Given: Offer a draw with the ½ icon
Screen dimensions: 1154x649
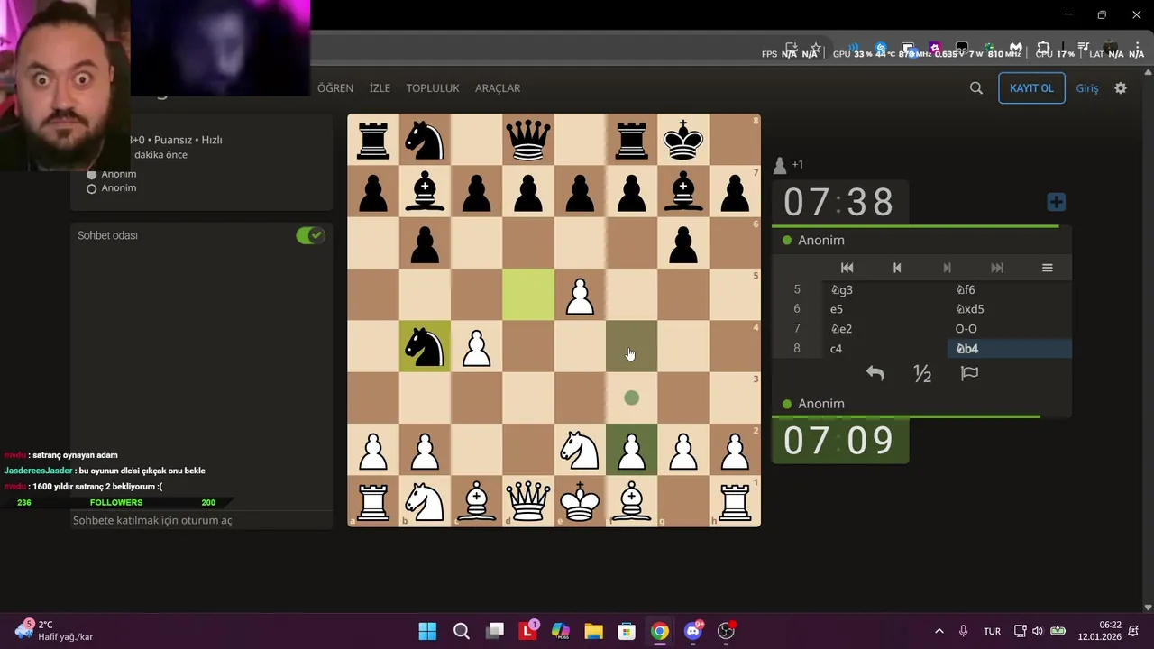Looking at the screenshot, I should click(922, 373).
